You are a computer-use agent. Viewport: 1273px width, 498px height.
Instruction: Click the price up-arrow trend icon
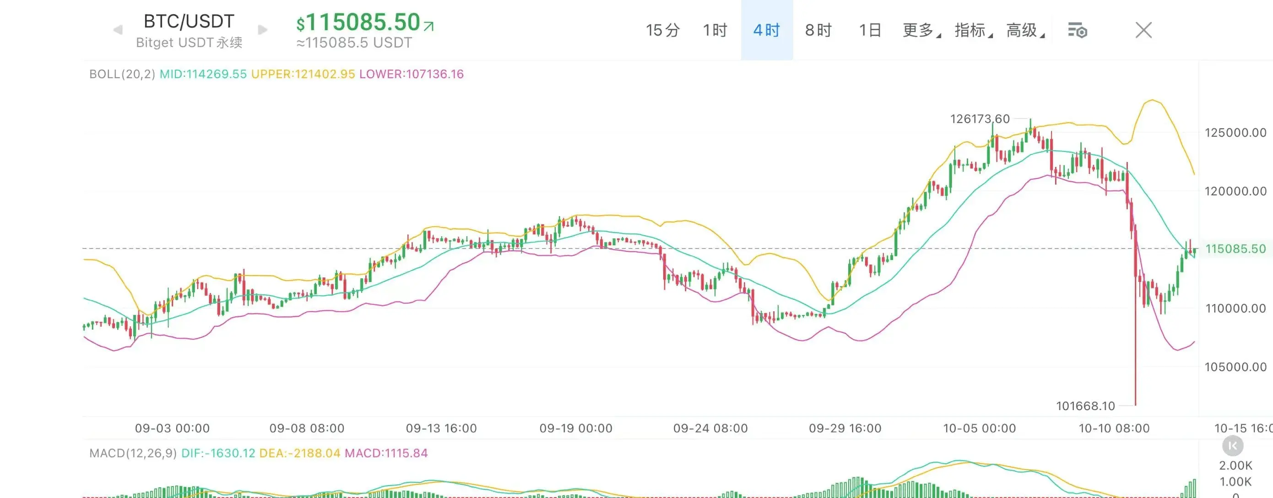429,26
